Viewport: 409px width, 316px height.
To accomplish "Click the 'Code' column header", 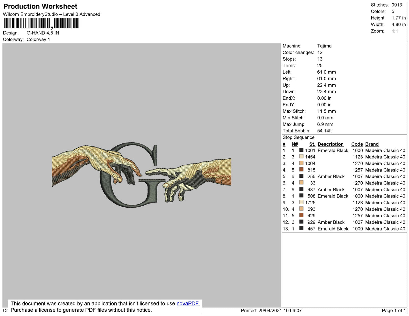I will coord(357,144).
